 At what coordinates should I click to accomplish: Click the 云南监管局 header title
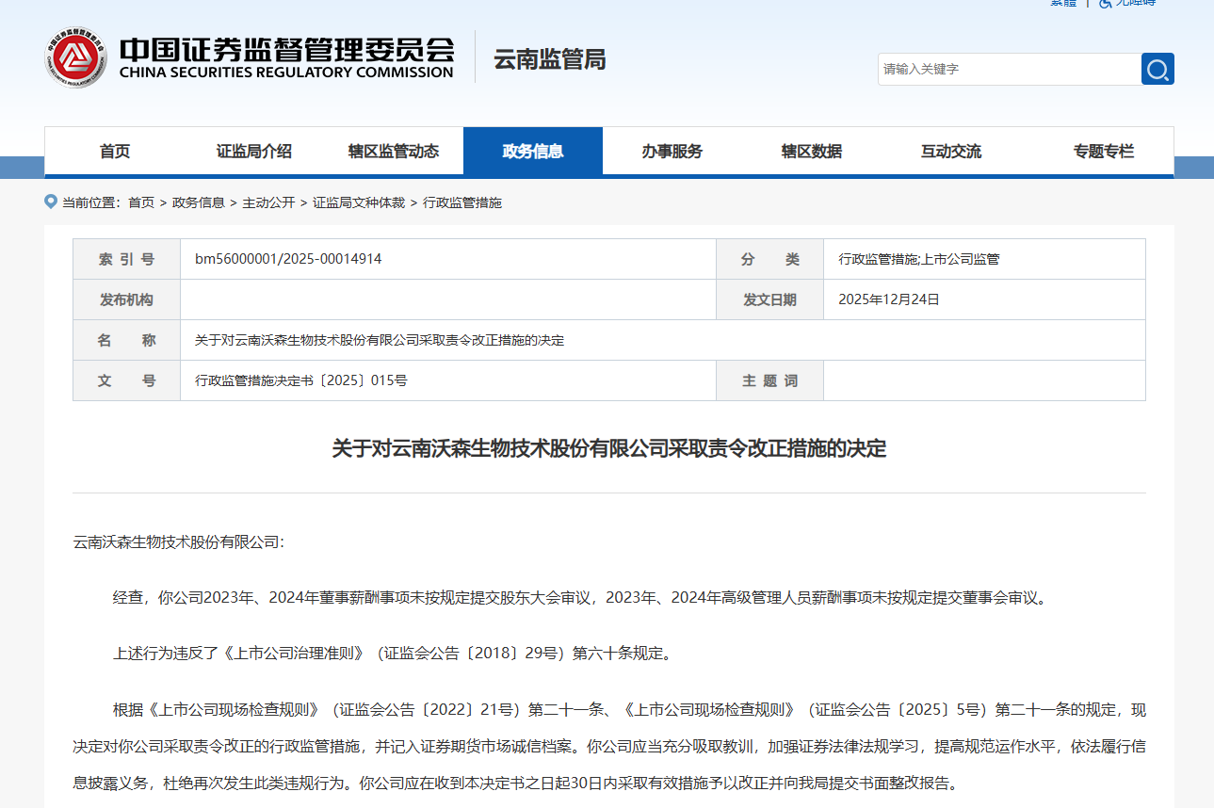[x=550, y=59]
